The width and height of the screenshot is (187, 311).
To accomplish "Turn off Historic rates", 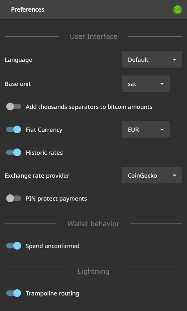I will pos(14,152).
